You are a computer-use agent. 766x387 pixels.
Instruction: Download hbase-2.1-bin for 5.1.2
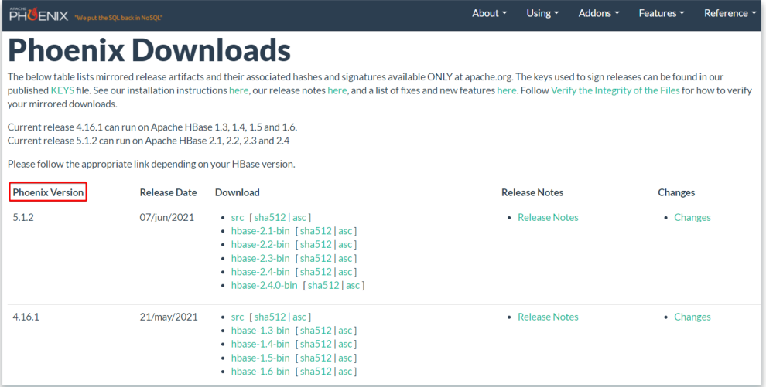261,231
